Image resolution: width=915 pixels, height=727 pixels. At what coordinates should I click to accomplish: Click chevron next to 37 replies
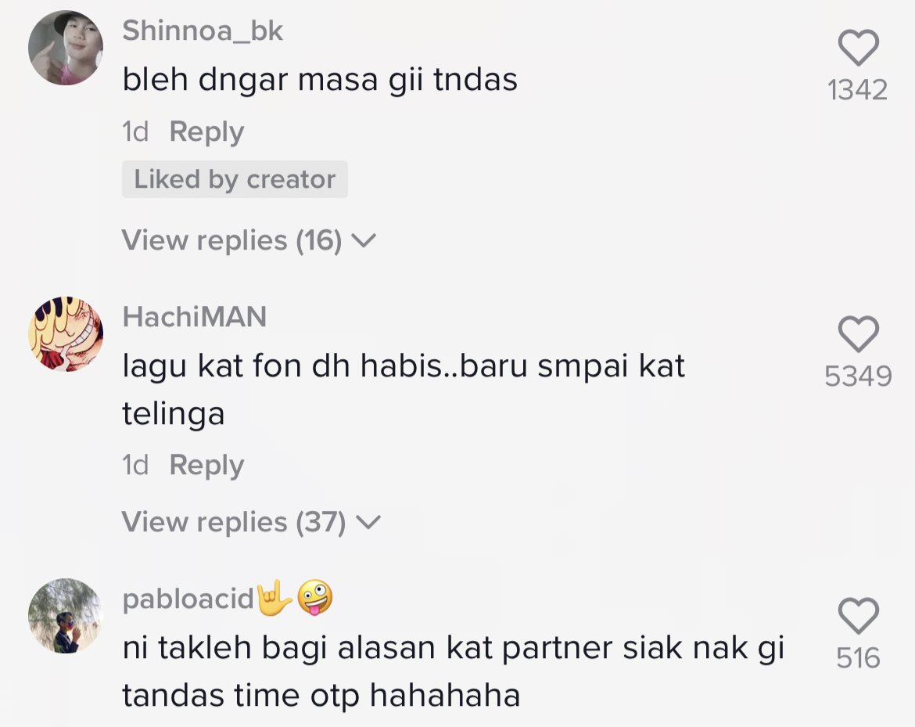point(368,521)
